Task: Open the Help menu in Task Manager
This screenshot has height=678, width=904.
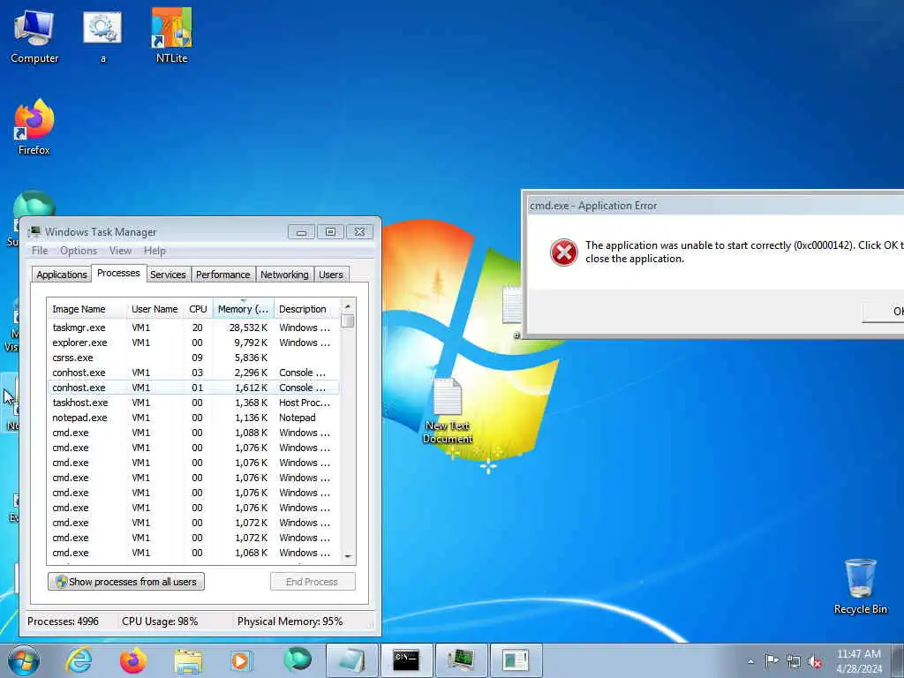Action: point(154,251)
